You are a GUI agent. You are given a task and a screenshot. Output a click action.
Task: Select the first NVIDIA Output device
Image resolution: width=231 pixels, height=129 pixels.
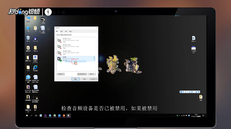click(x=76, y=41)
